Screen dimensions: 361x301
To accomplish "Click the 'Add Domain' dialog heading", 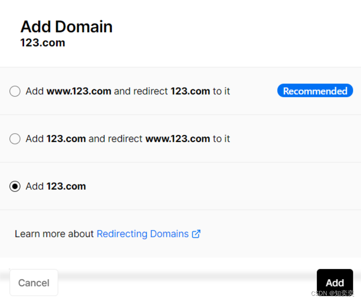I will tap(66, 27).
